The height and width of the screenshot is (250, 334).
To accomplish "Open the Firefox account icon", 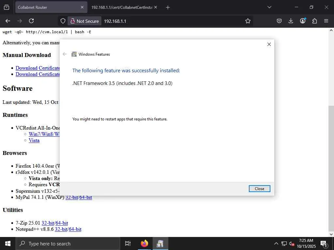I will click(x=303, y=21).
